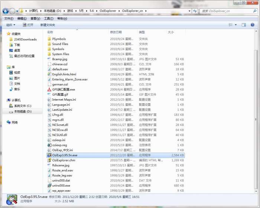
Task: Open the 查看(V) menu
Action: point(35,19)
